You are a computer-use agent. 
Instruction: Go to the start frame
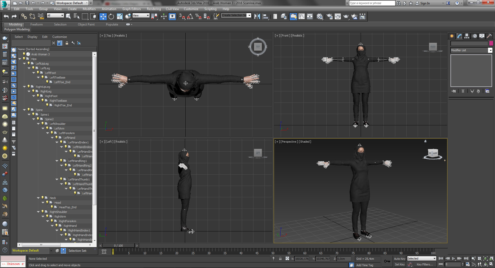[x=441, y=258]
